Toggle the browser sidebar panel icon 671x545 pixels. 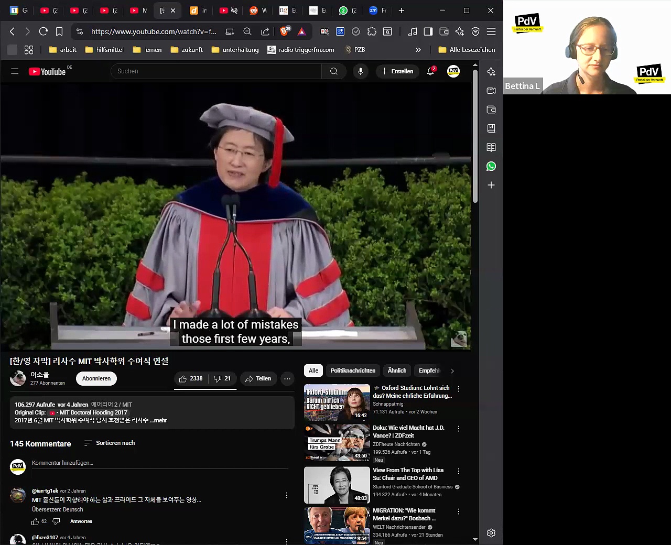428,31
